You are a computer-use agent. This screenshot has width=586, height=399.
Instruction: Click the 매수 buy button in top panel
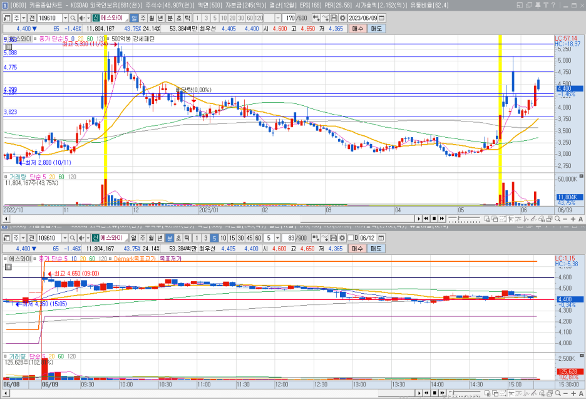tap(357, 28)
